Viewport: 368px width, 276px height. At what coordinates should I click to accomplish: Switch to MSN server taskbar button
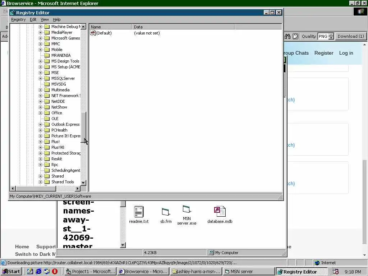click(248, 272)
